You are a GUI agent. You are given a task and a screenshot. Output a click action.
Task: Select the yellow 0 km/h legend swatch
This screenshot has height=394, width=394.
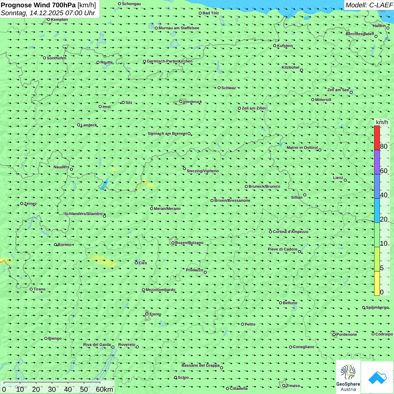coord(377,283)
